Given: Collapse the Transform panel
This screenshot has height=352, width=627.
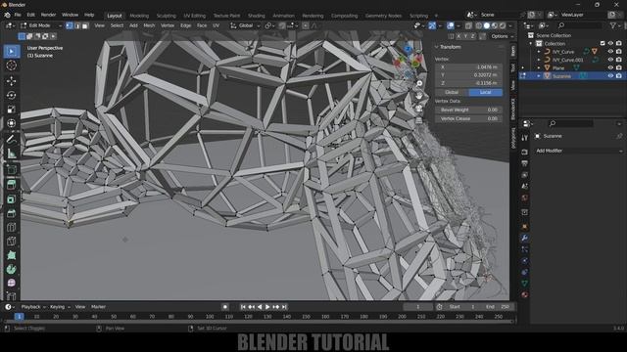Looking at the screenshot, I should [437, 47].
